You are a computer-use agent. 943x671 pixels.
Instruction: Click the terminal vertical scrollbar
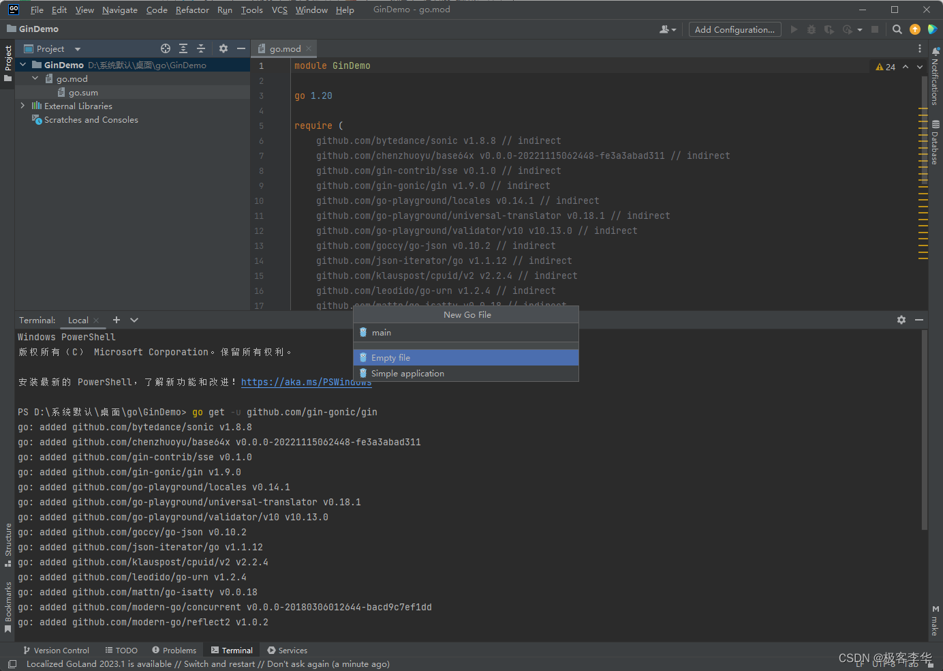click(x=924, y=430)
